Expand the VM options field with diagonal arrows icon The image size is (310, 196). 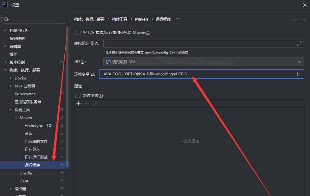299,43
